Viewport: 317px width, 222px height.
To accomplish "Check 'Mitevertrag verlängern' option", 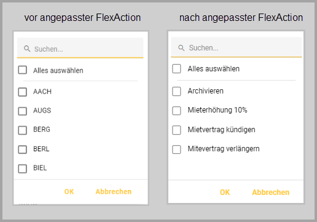I will point(176,149).
